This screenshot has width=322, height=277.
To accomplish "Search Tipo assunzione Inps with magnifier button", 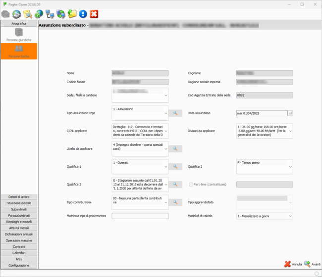I will (x=175, y=113).
